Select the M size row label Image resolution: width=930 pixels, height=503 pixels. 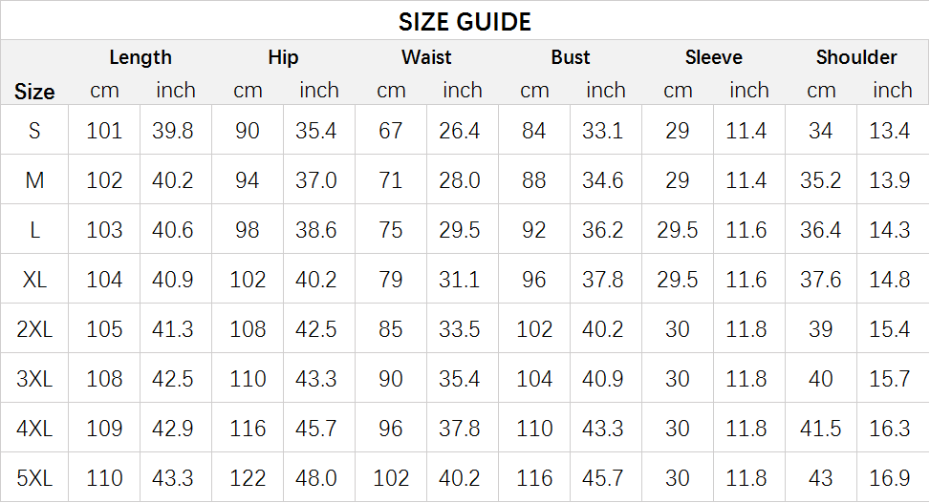[34, 180]
